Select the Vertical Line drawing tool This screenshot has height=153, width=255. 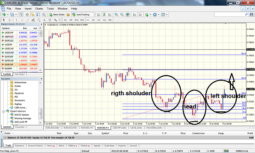16,20
